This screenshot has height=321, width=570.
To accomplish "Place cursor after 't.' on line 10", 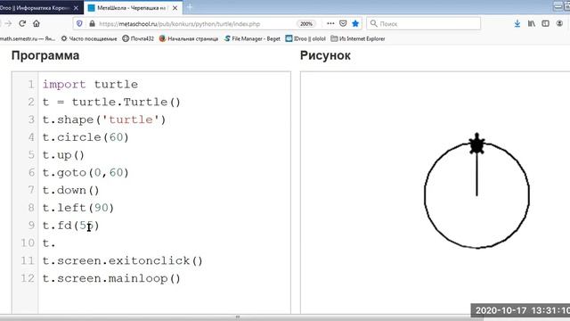I will (56, 243).
